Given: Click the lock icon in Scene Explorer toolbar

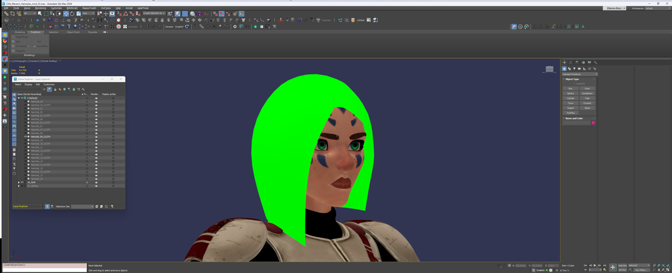Looking at the screenshot, I should point(55,89).
